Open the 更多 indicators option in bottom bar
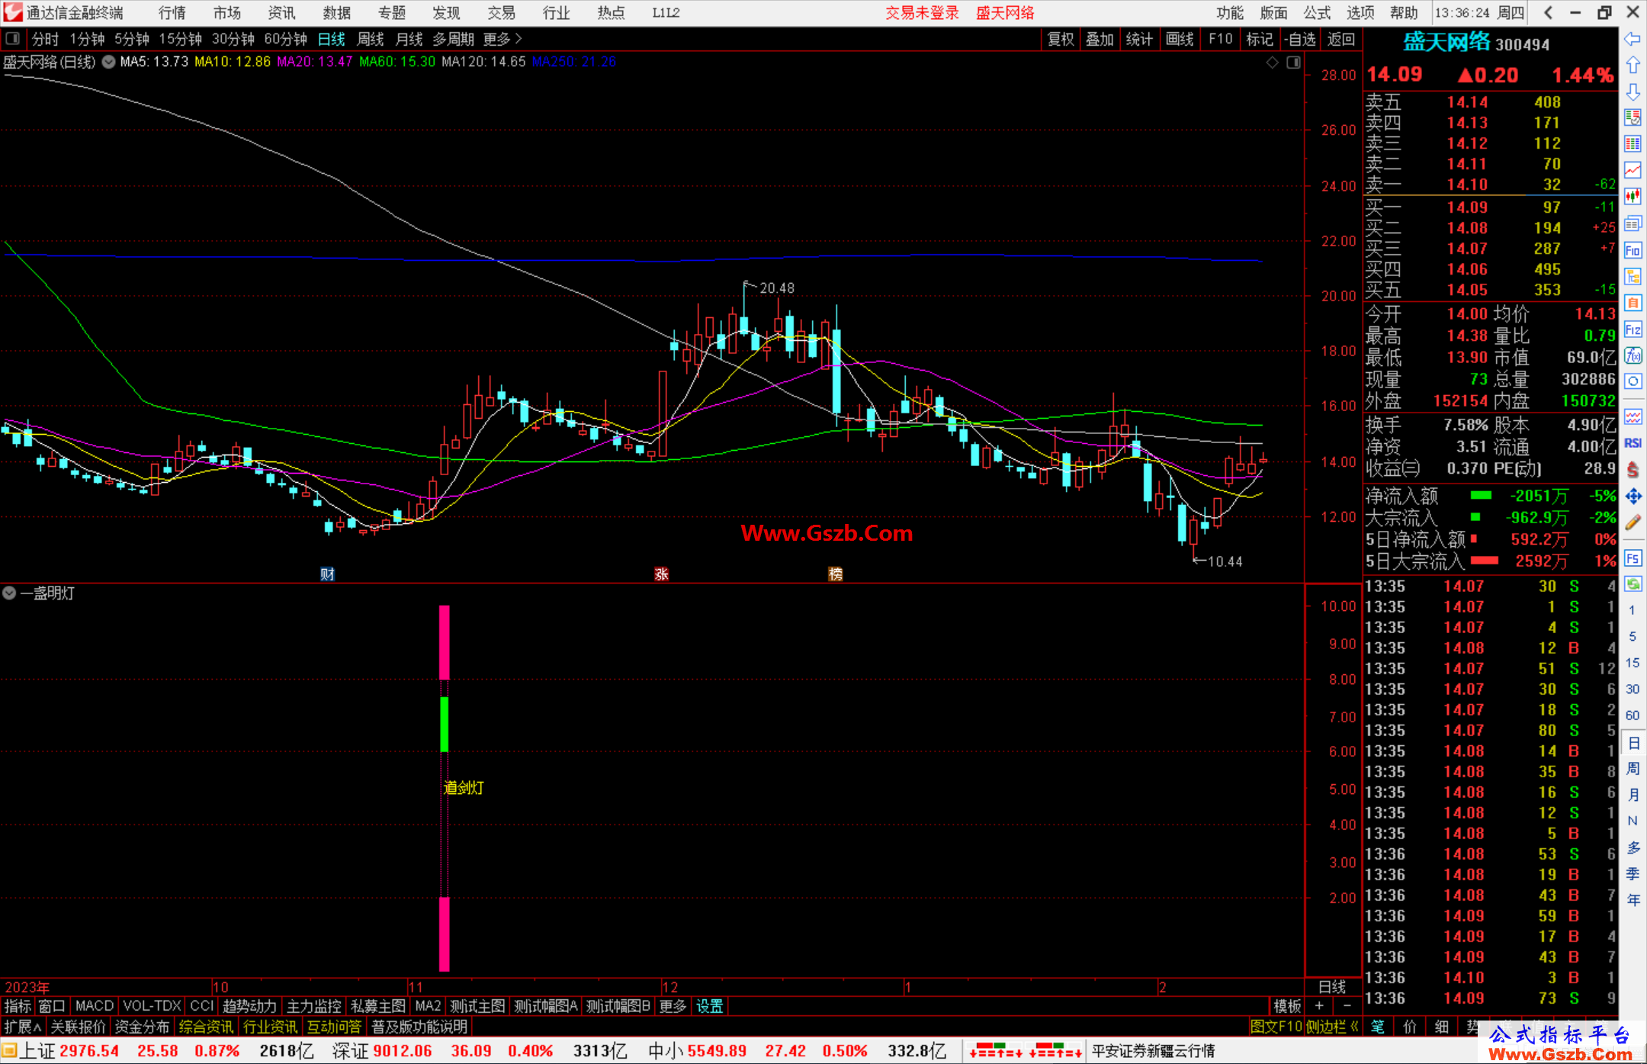 click(673, 1006)
